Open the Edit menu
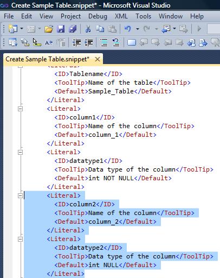Screen dimensions: 220x278 pos(27,16)
